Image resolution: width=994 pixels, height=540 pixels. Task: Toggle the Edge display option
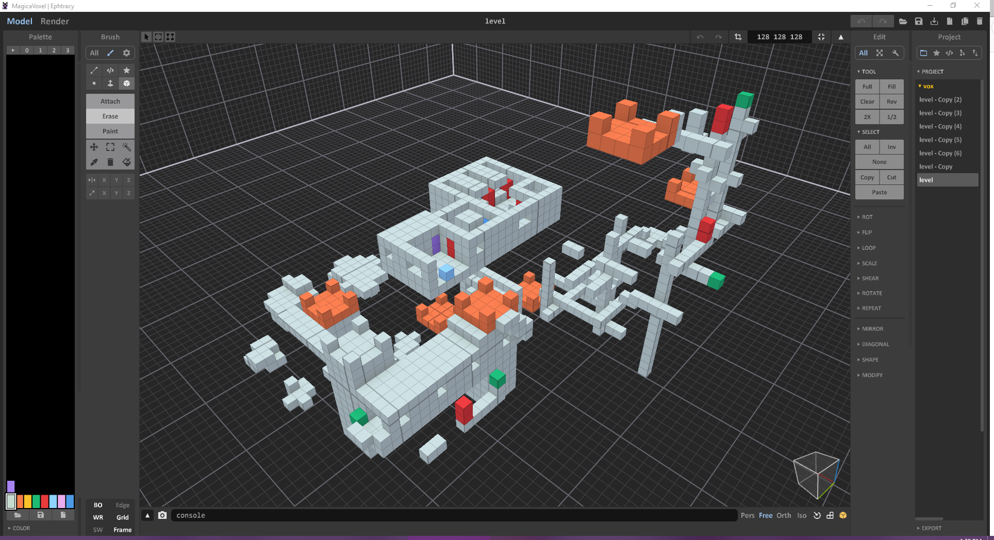click(123, 505)
